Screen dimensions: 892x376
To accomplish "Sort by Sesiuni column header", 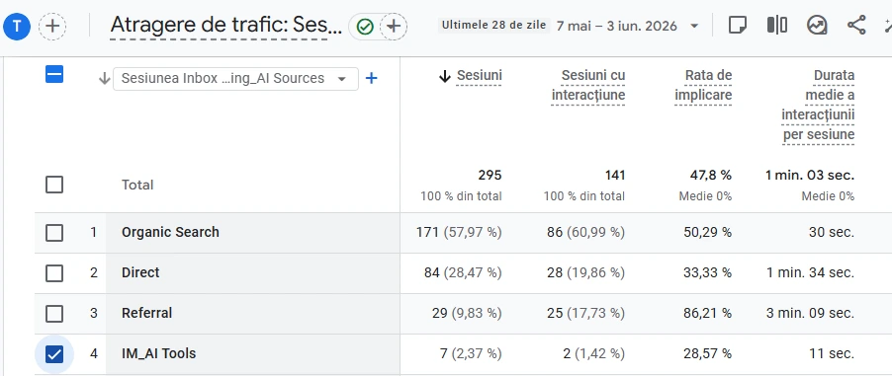I will (x=479, y=76).
